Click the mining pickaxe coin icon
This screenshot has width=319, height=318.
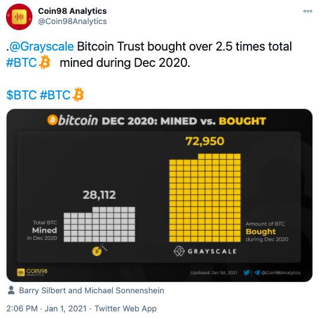[99, 250]
